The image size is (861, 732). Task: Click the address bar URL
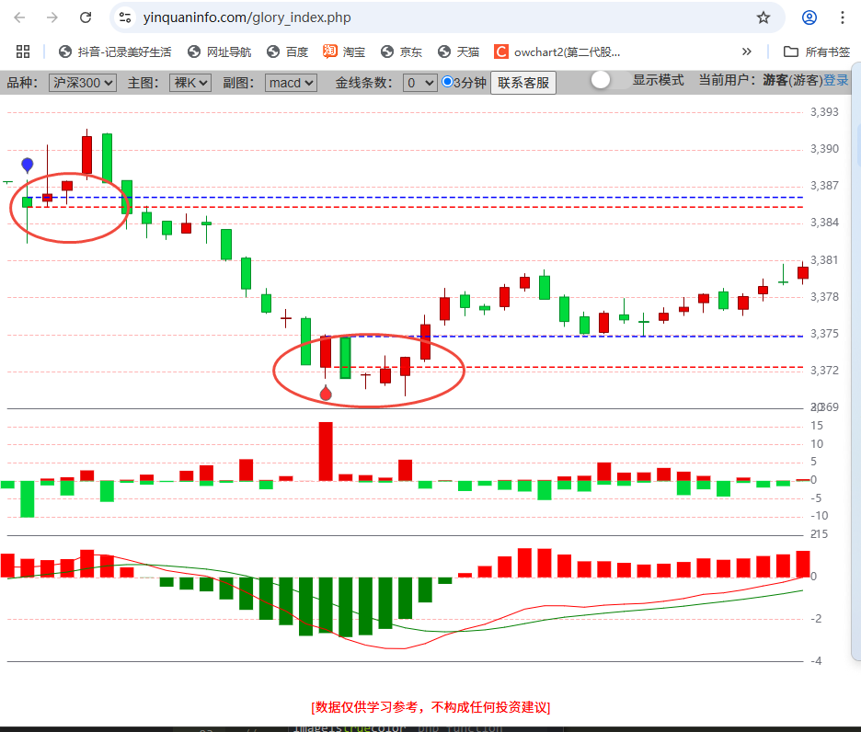tap(247, 17)
